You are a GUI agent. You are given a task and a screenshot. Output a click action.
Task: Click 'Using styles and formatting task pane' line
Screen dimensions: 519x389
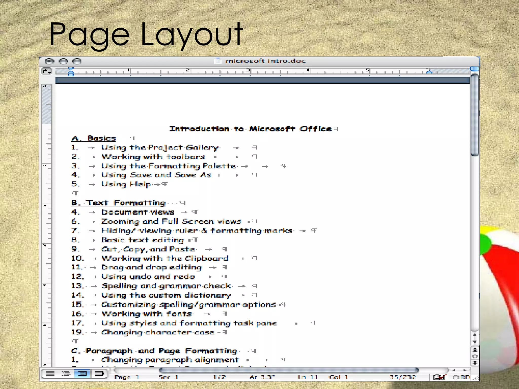pos(189,323)
